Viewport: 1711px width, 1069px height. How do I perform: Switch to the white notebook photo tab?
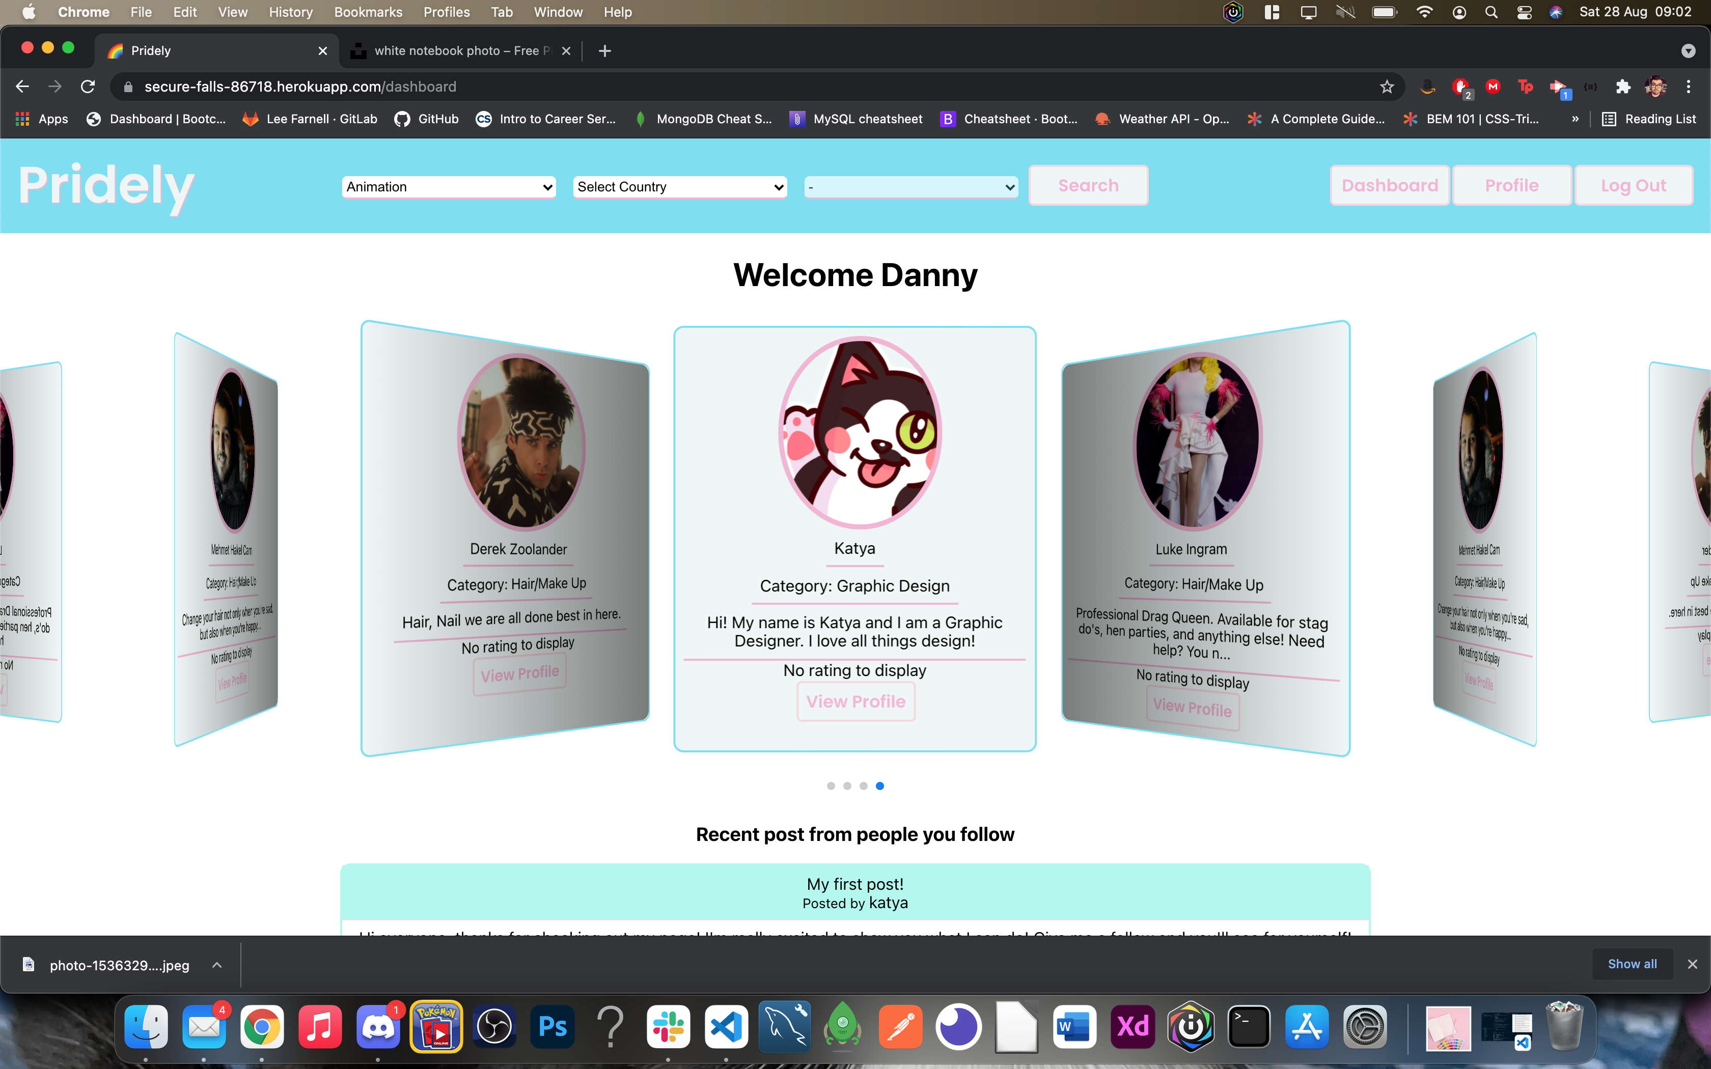[456, 51]
